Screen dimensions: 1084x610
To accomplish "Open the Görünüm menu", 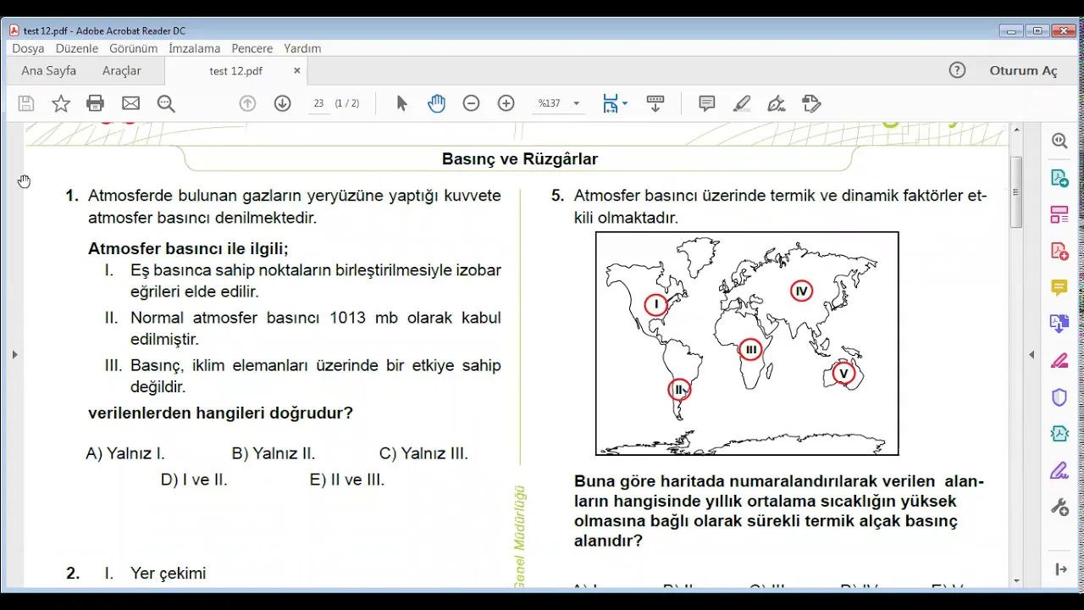I will (x=134, y=48).
